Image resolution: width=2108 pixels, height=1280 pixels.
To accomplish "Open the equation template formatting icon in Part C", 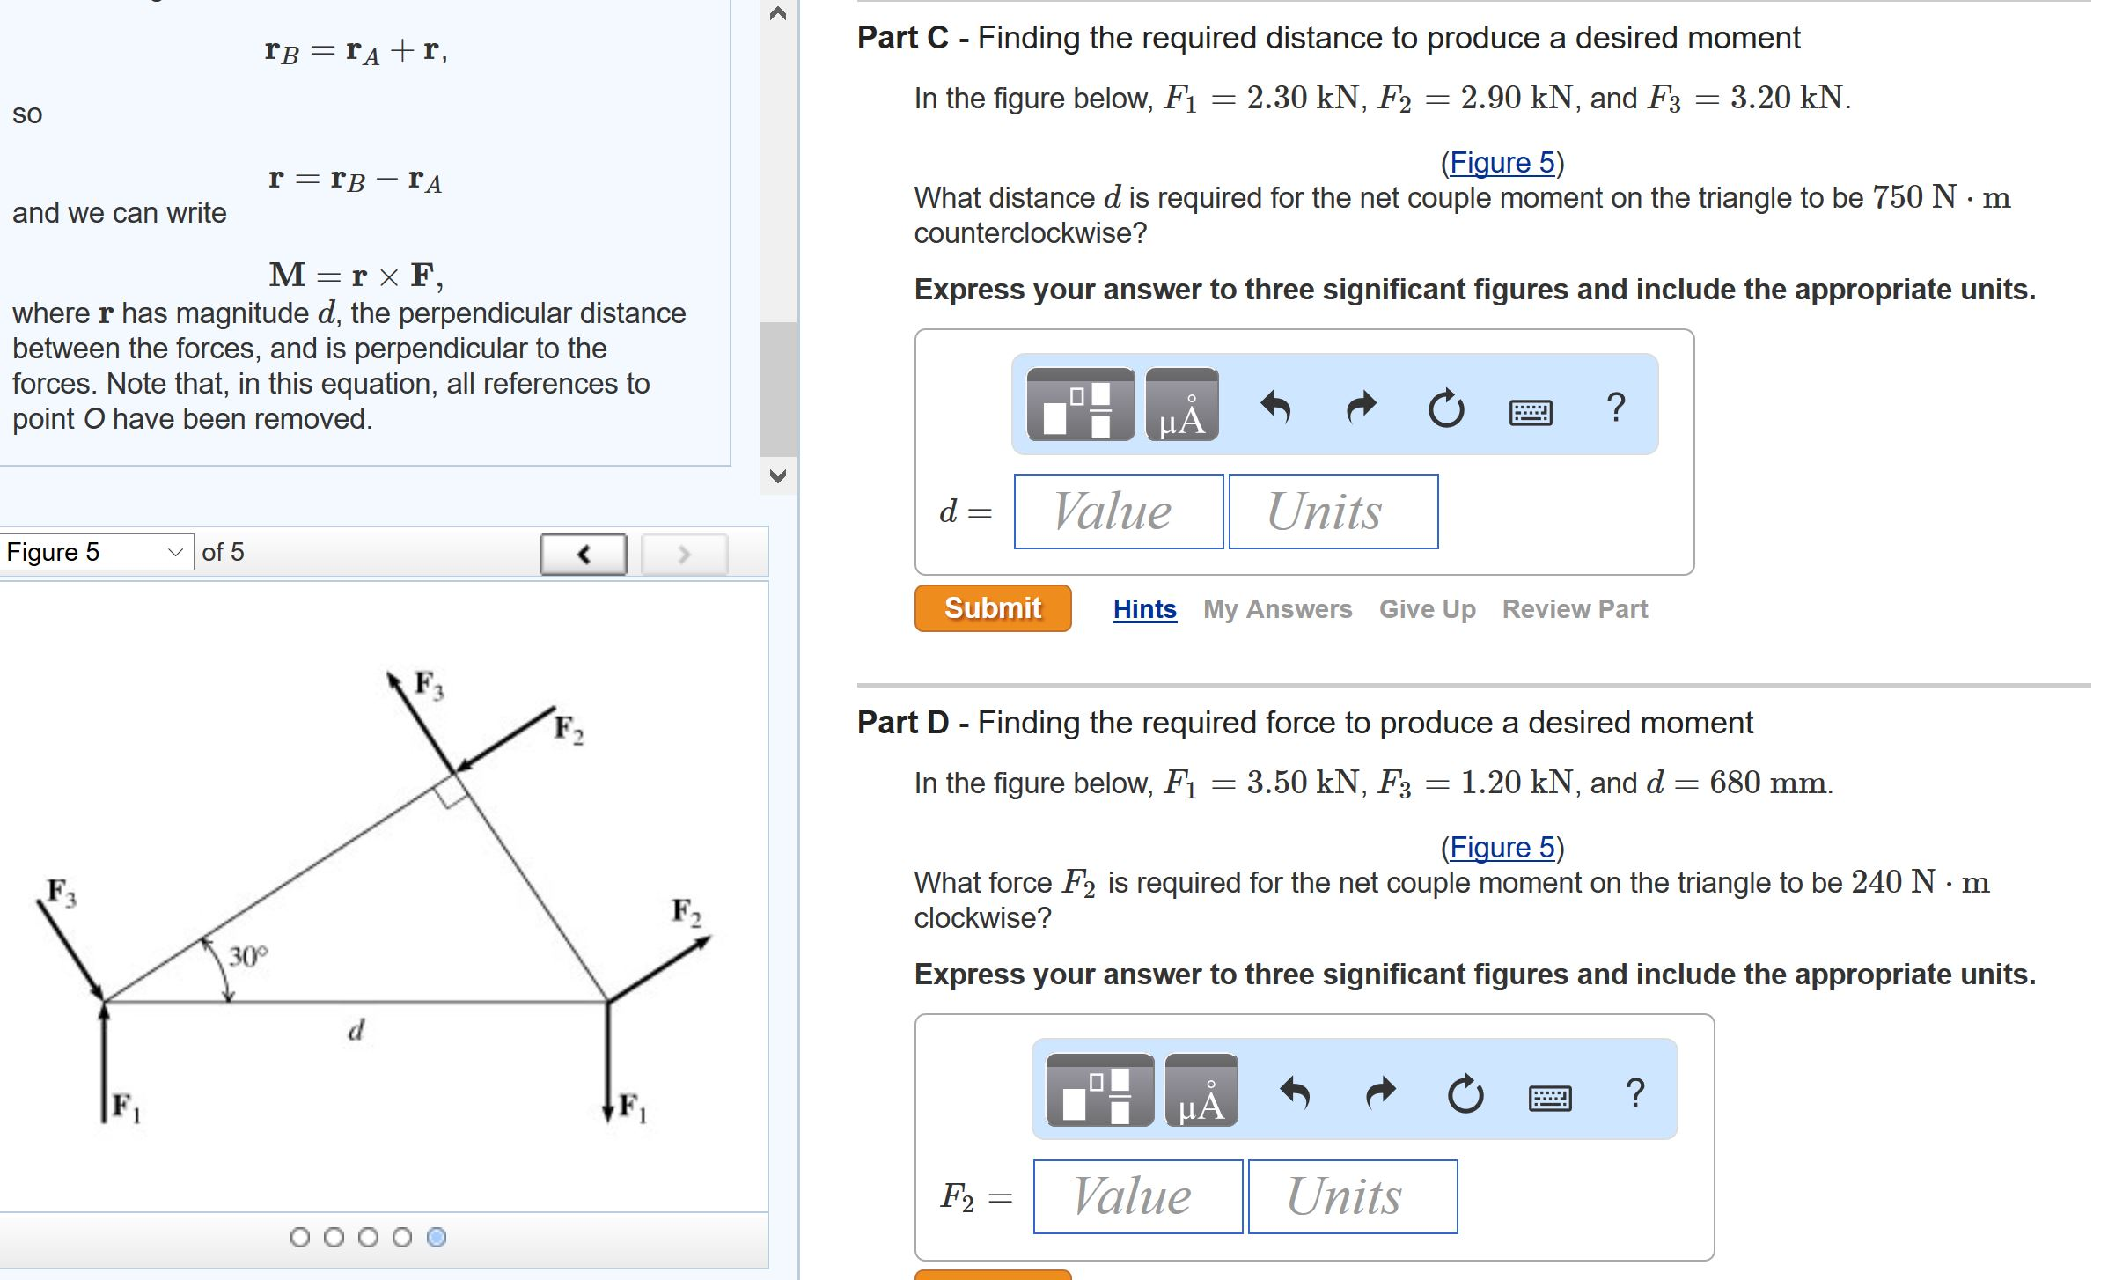I will 1081,406.
